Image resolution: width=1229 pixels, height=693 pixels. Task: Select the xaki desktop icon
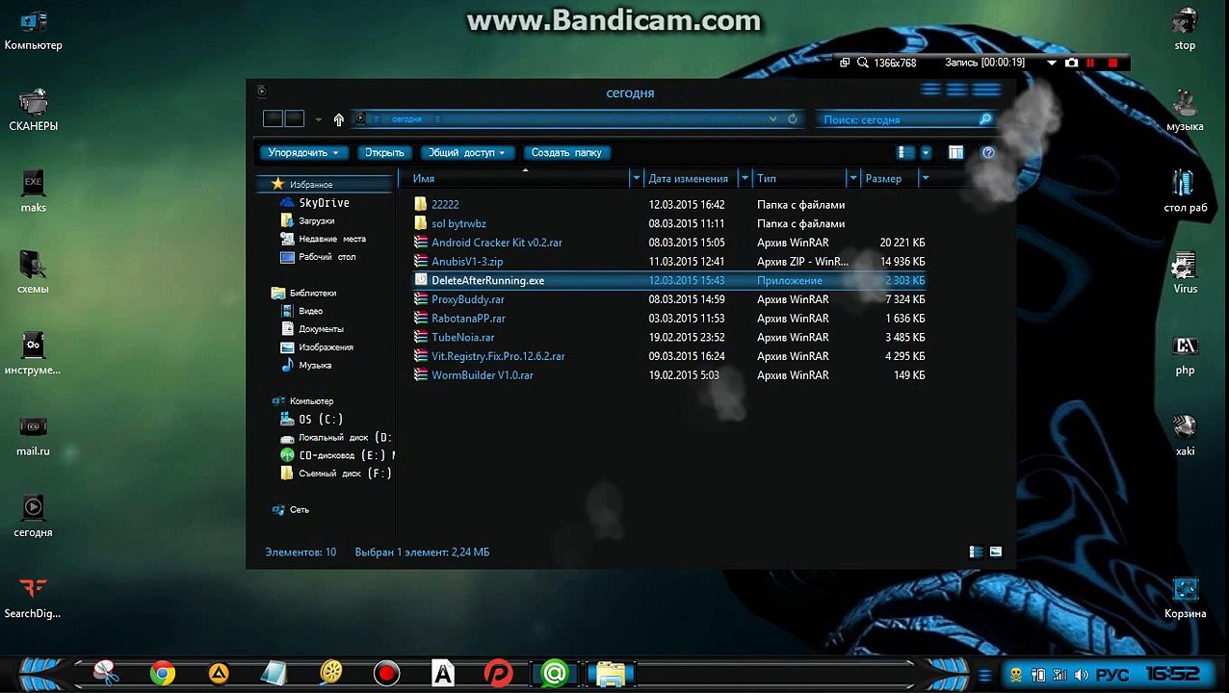(x=1185, y=434)
